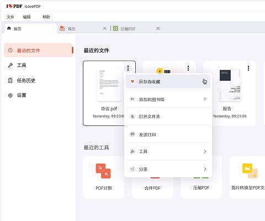Image resolution: width=265 pixels, height=221 pixels.
Task: Click the wrench icon beside sidebar 工具
Action: coord(10,65)
